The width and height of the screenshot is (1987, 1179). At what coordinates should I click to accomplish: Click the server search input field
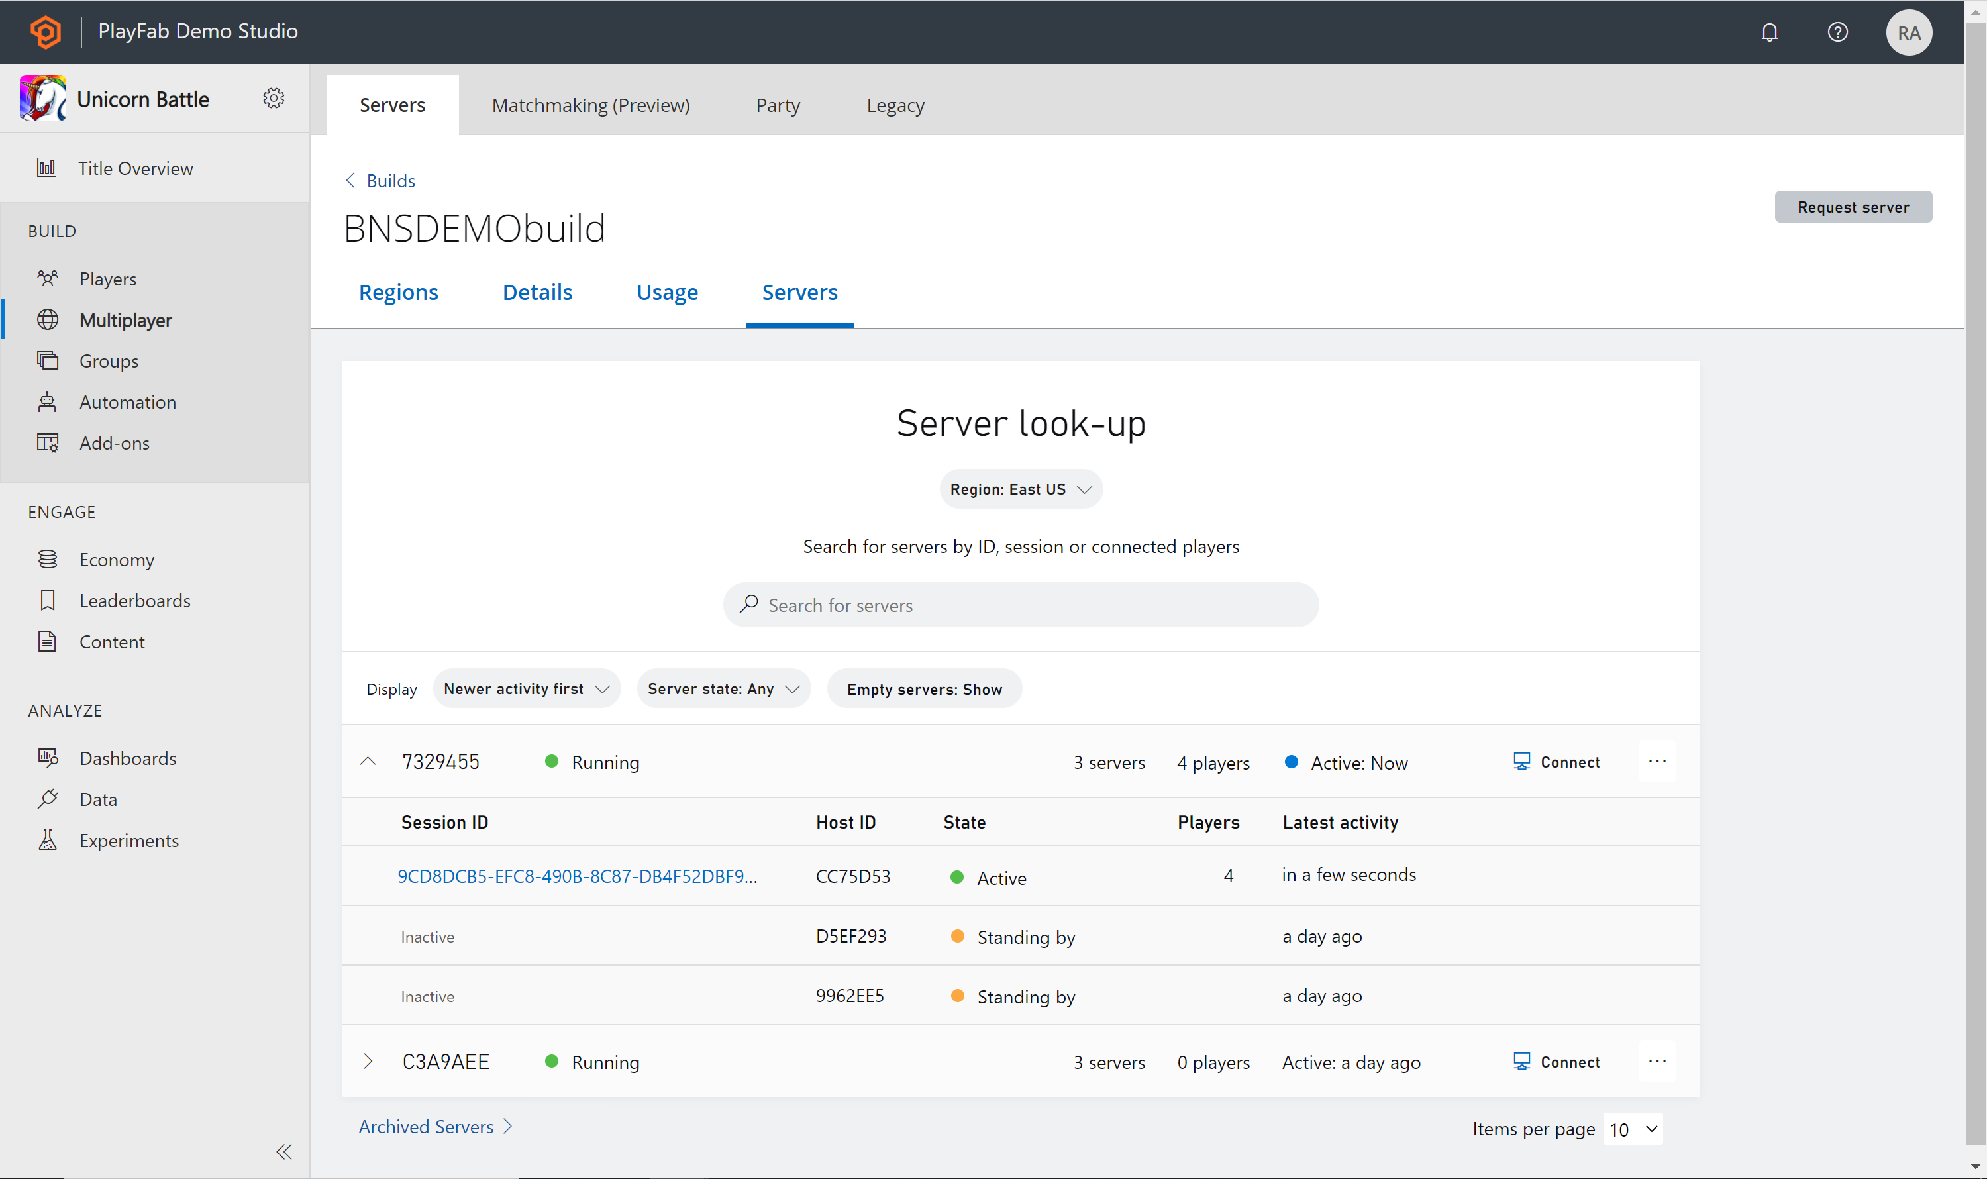click(1021, 605)
